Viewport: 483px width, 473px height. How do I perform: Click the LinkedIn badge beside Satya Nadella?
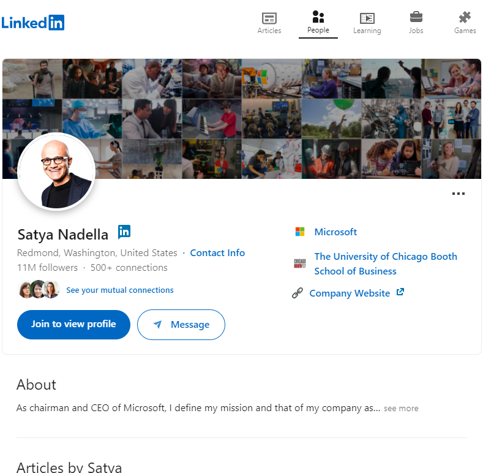124,232
